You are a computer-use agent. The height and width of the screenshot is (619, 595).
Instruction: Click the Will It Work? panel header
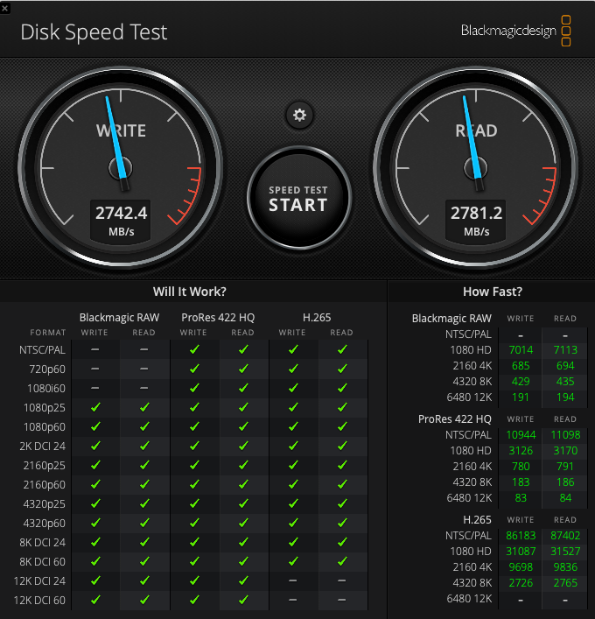tap(190, 292)
